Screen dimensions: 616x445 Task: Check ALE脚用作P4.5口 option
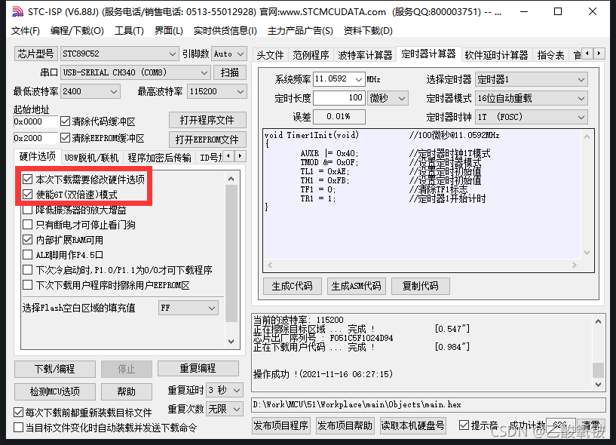point(27,255)
